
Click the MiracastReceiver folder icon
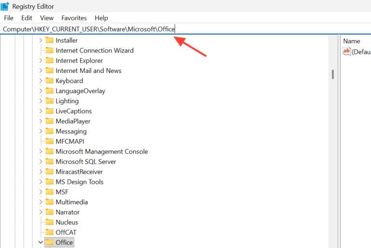click(x=49, y=172)
